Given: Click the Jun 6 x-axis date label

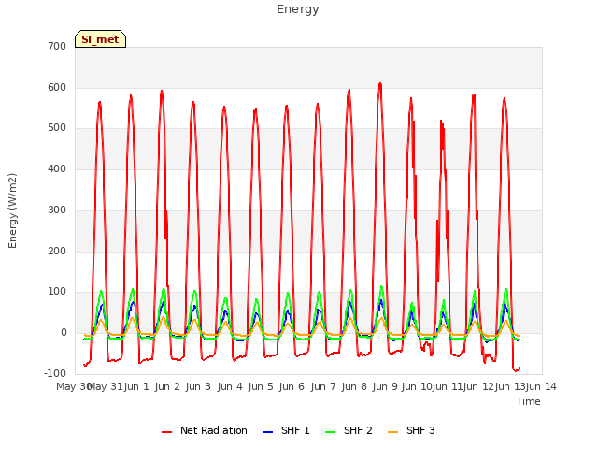Looking at the screenshot, I should point(292,386).
